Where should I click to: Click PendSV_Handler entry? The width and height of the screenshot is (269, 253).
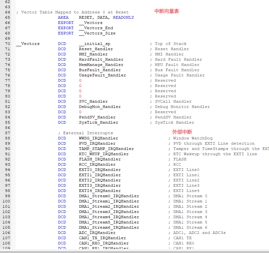[97, 117]
